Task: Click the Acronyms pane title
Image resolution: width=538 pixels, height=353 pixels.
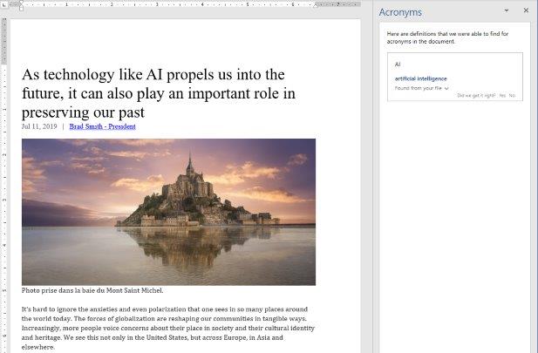Action: coord(400,11)
